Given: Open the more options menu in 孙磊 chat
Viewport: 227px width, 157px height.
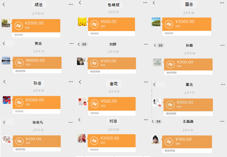Looking at the screenshot, I should pos(223,46).
